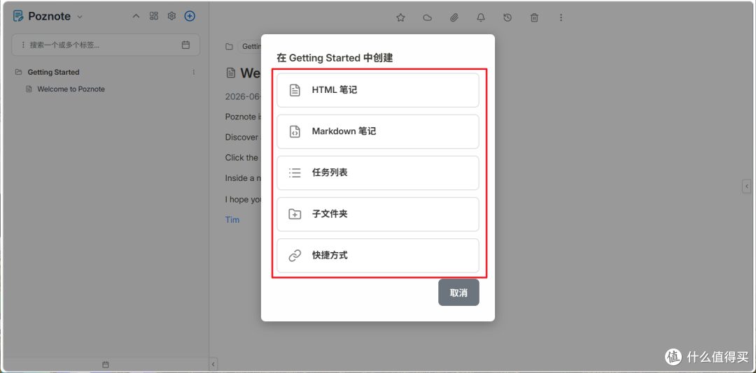756x373 pixels.
Task: Click the blue plus create button
Action: tap(190, 16)
